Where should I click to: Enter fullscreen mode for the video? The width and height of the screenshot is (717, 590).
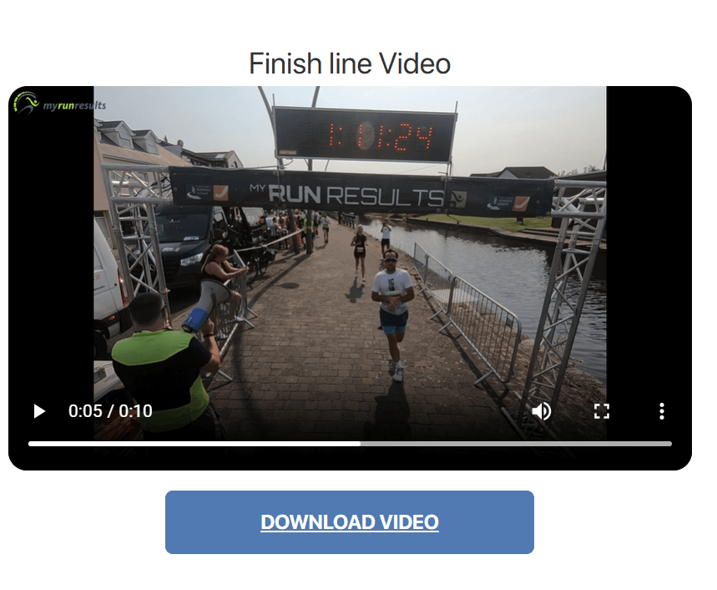601,411
